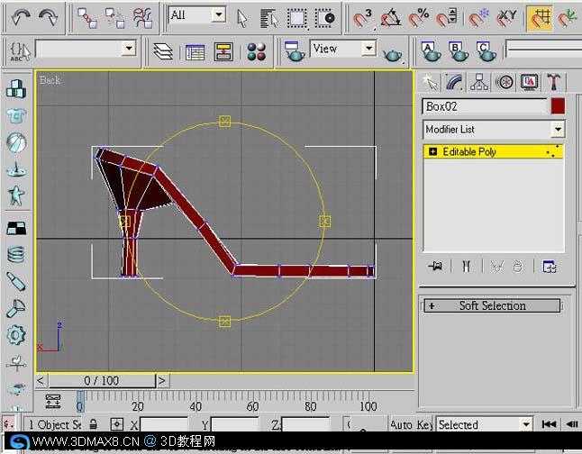582x454 pixels.
Task: Click the Box02 red color swatch
Action: point(558,106)
